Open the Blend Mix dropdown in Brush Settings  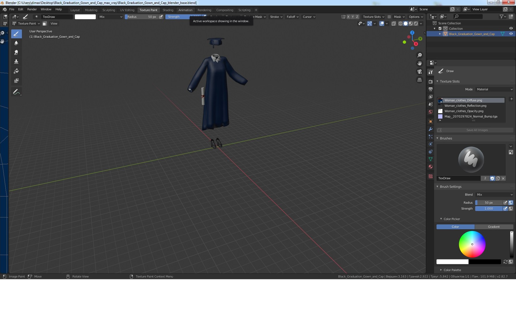click(494, 195)
